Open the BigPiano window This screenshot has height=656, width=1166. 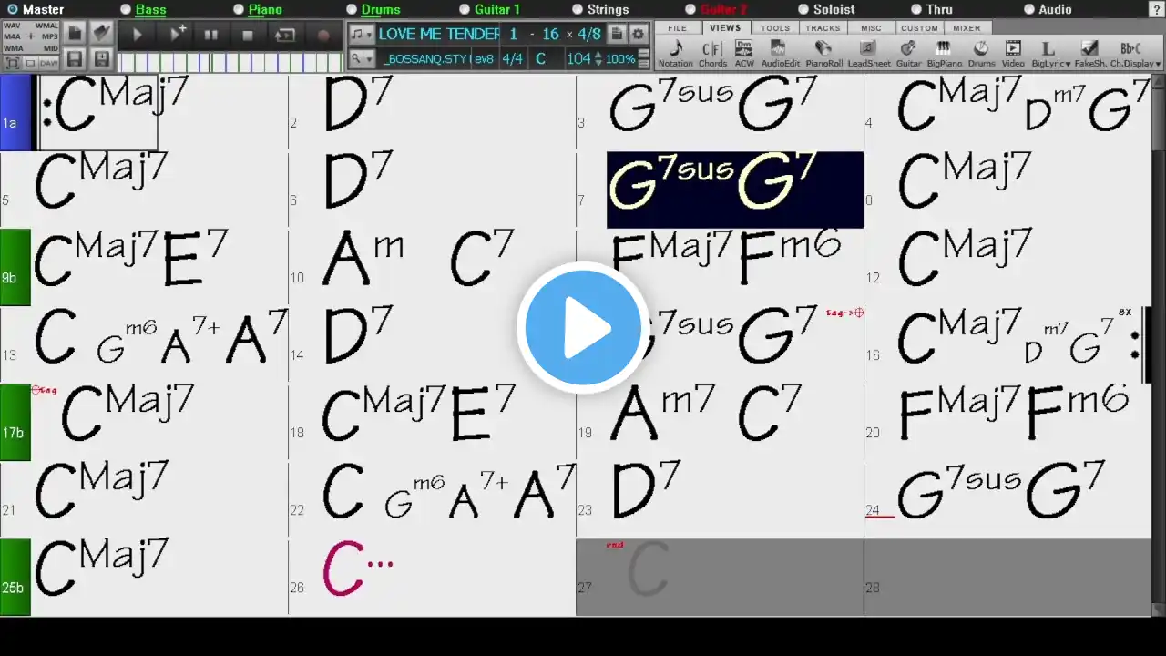944,54
